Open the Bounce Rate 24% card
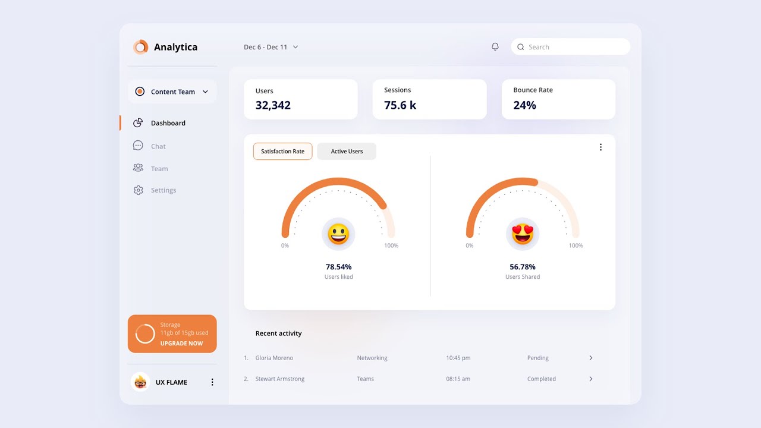Screen dimensions: 761x428 [x=559, y=99]
